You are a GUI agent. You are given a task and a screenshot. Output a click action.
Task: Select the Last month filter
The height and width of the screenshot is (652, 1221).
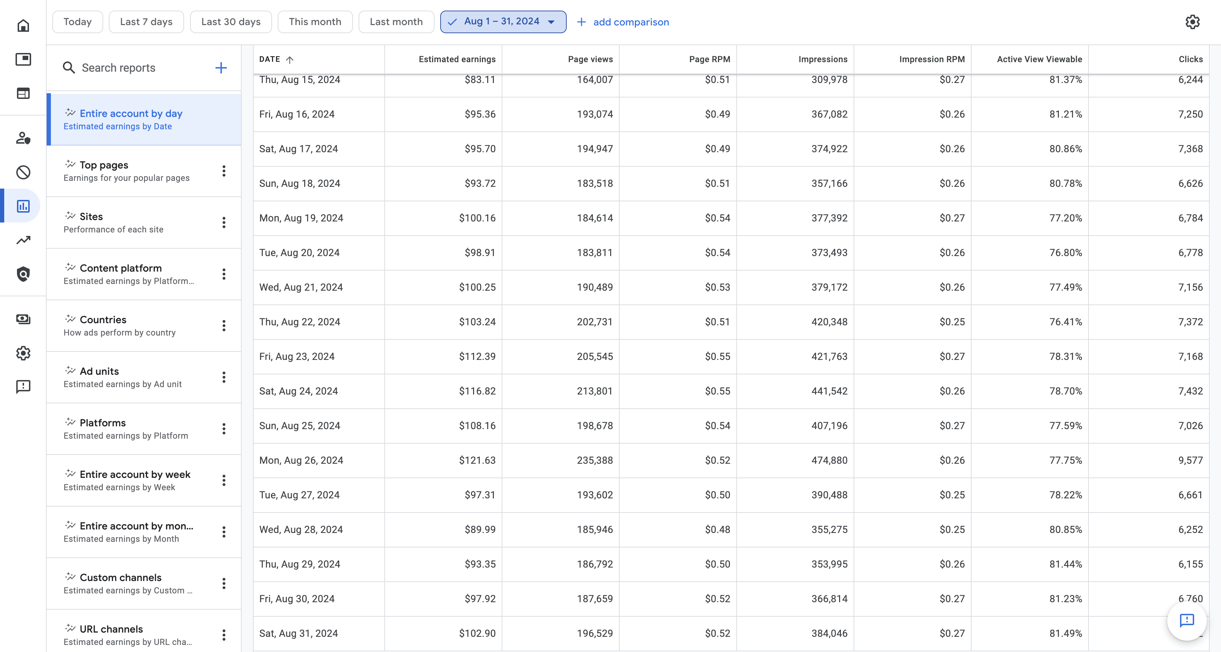[396, 22]
